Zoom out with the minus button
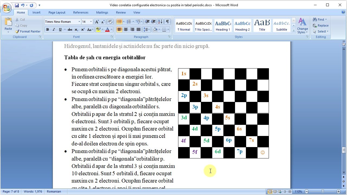 point(307,191)
